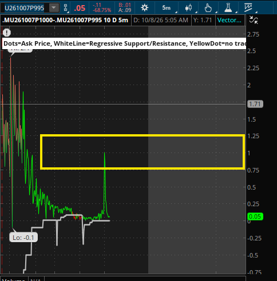Screen dimensions: 277x281
Task: Click the green 0.05 price axis label
Action: point(255,216)
